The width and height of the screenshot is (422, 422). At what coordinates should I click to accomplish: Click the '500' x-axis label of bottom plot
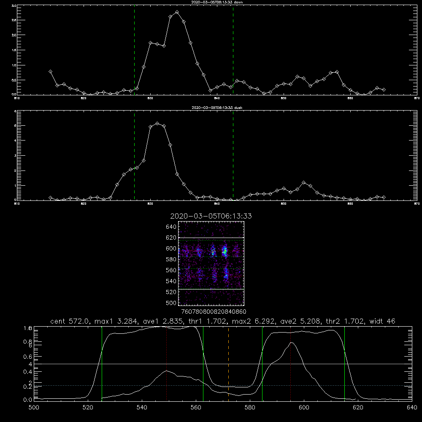click(x=34, y=408)
